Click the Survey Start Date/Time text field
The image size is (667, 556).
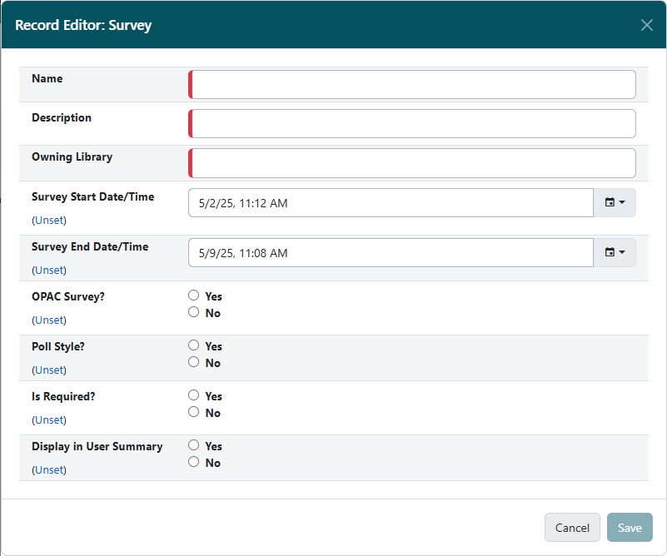[391, 202]
